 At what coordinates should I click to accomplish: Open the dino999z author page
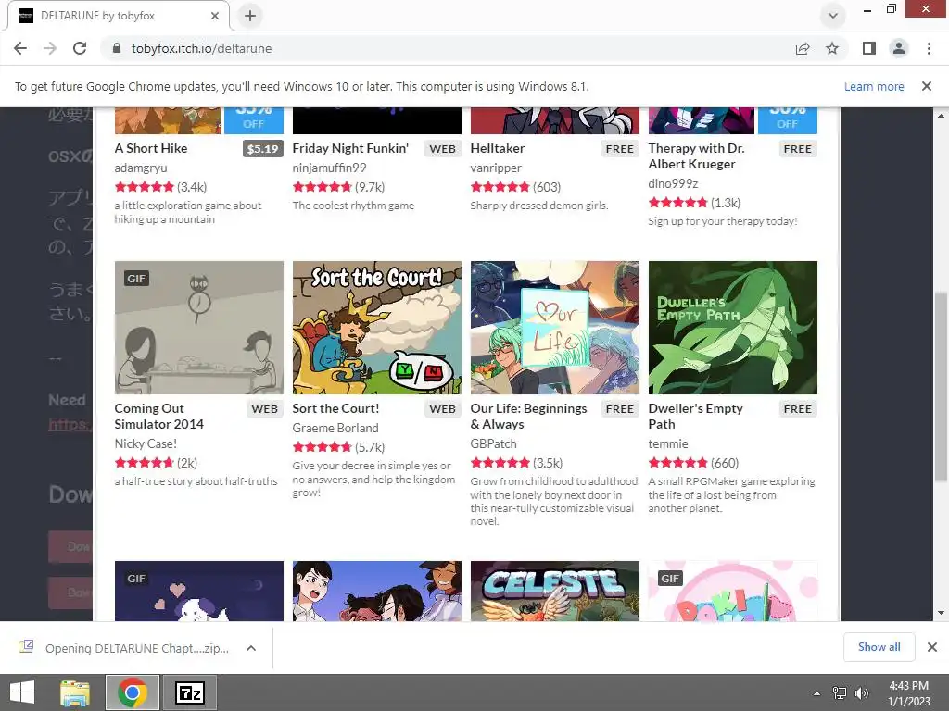(673, 184)
